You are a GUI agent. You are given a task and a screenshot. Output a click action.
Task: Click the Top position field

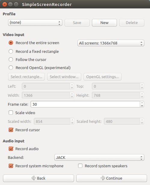pos(116,86)
